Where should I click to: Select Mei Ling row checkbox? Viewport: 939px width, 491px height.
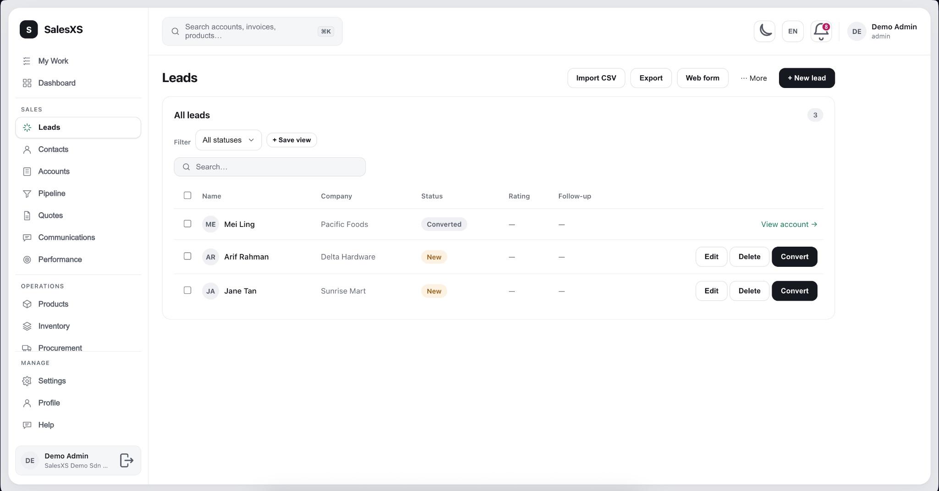(187, 224)
